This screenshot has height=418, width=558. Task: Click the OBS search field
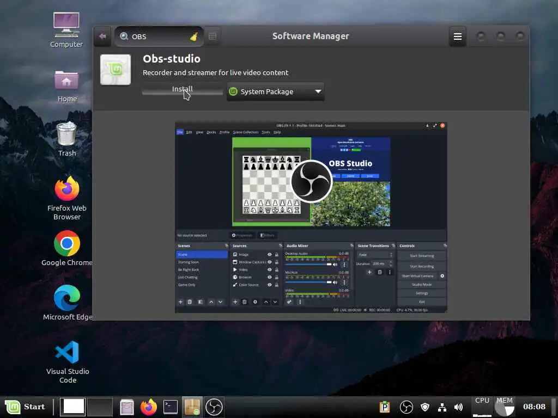159,36
